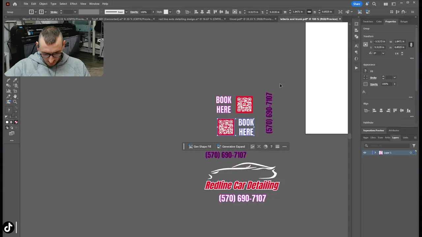
Task: Toggle Layer 1 visibility eye icon
Action: point(365,153)
